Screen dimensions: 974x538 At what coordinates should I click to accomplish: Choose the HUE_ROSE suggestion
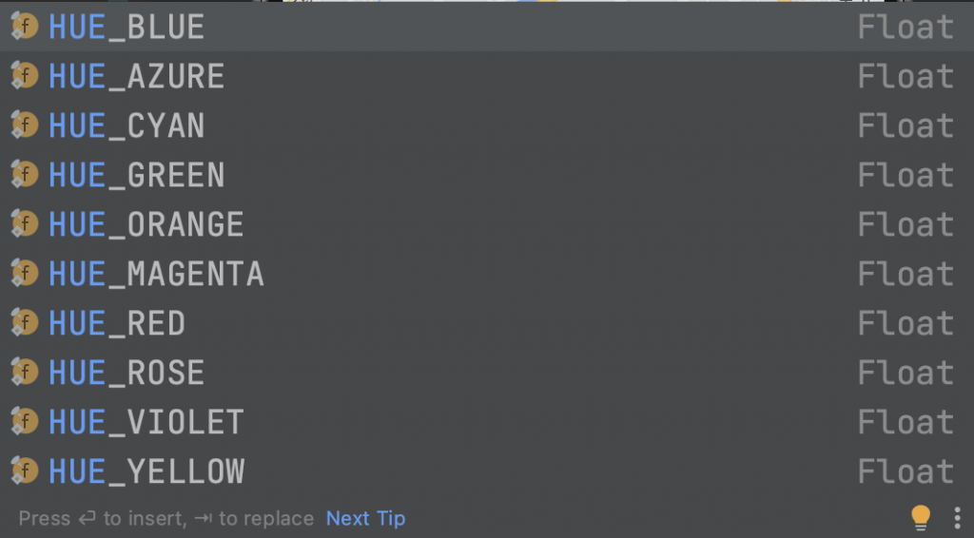click(127, 373)
